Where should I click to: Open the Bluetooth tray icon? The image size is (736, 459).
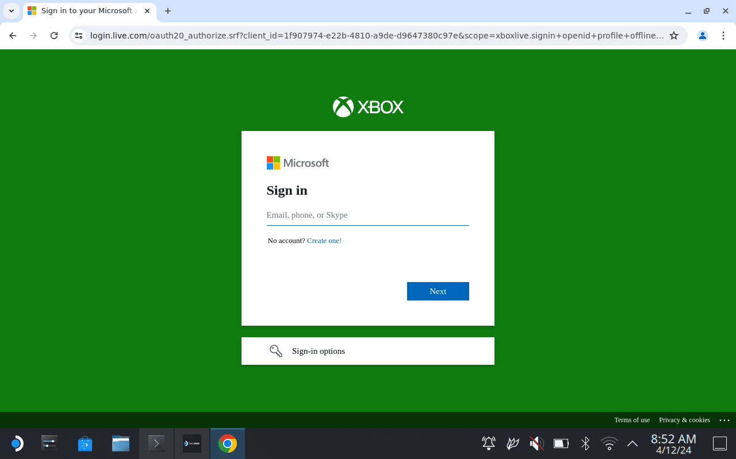click(585, 443)
